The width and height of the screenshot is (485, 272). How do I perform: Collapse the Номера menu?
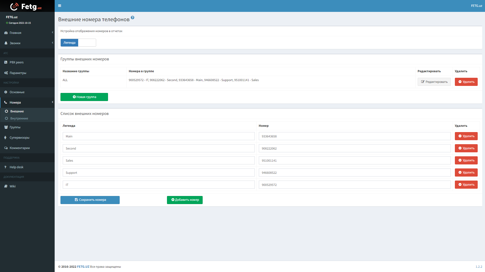click(x=15, y=103)
